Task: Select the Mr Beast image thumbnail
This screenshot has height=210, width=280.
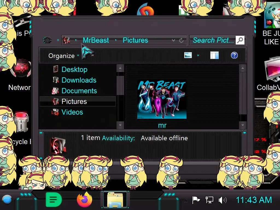Action: point(162,99)
